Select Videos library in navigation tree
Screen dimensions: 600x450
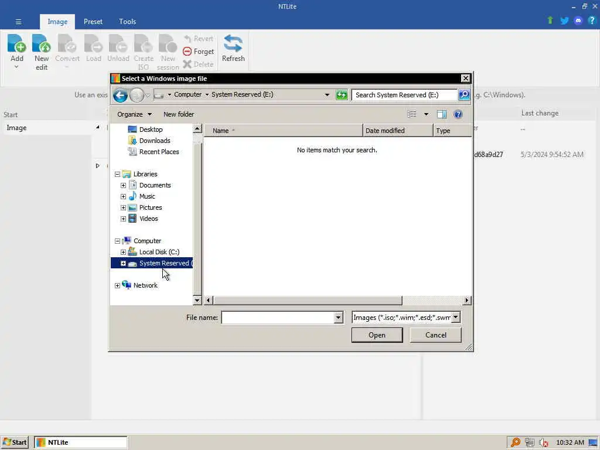[x=148, y=219]
